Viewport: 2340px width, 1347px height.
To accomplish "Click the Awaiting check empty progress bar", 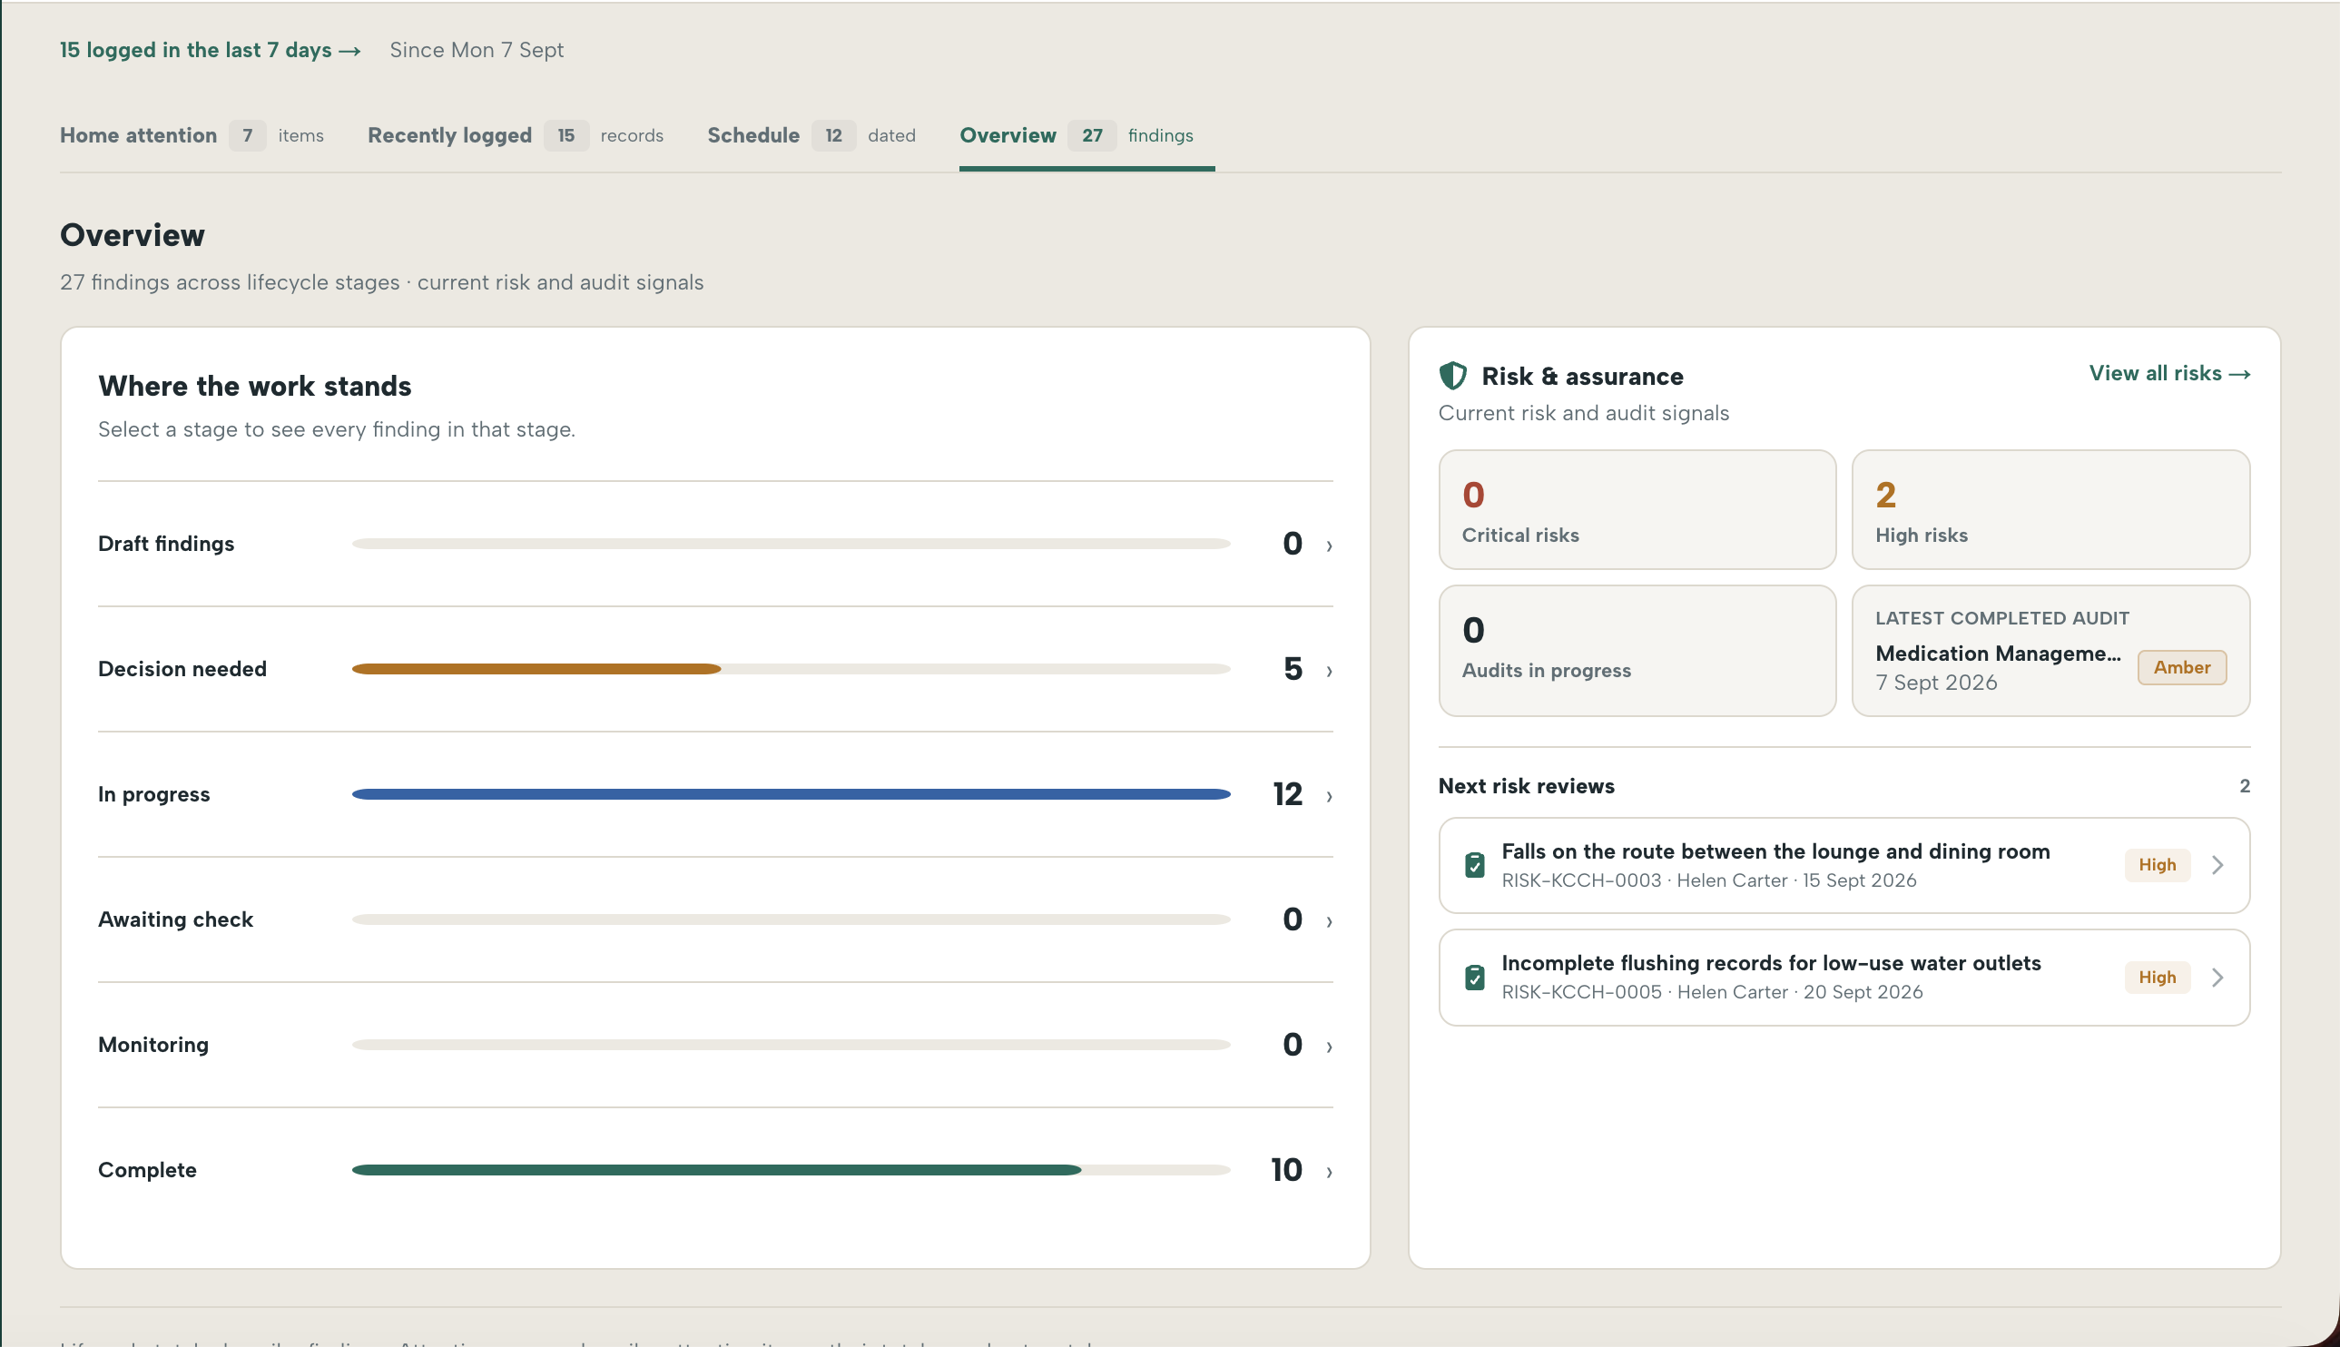I will 791,919.
